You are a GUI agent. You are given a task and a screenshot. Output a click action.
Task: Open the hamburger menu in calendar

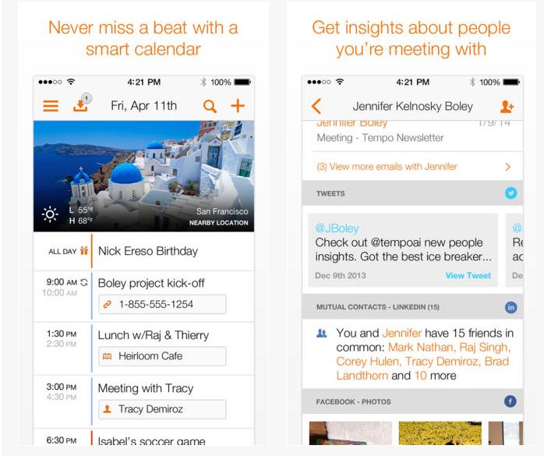51,106
